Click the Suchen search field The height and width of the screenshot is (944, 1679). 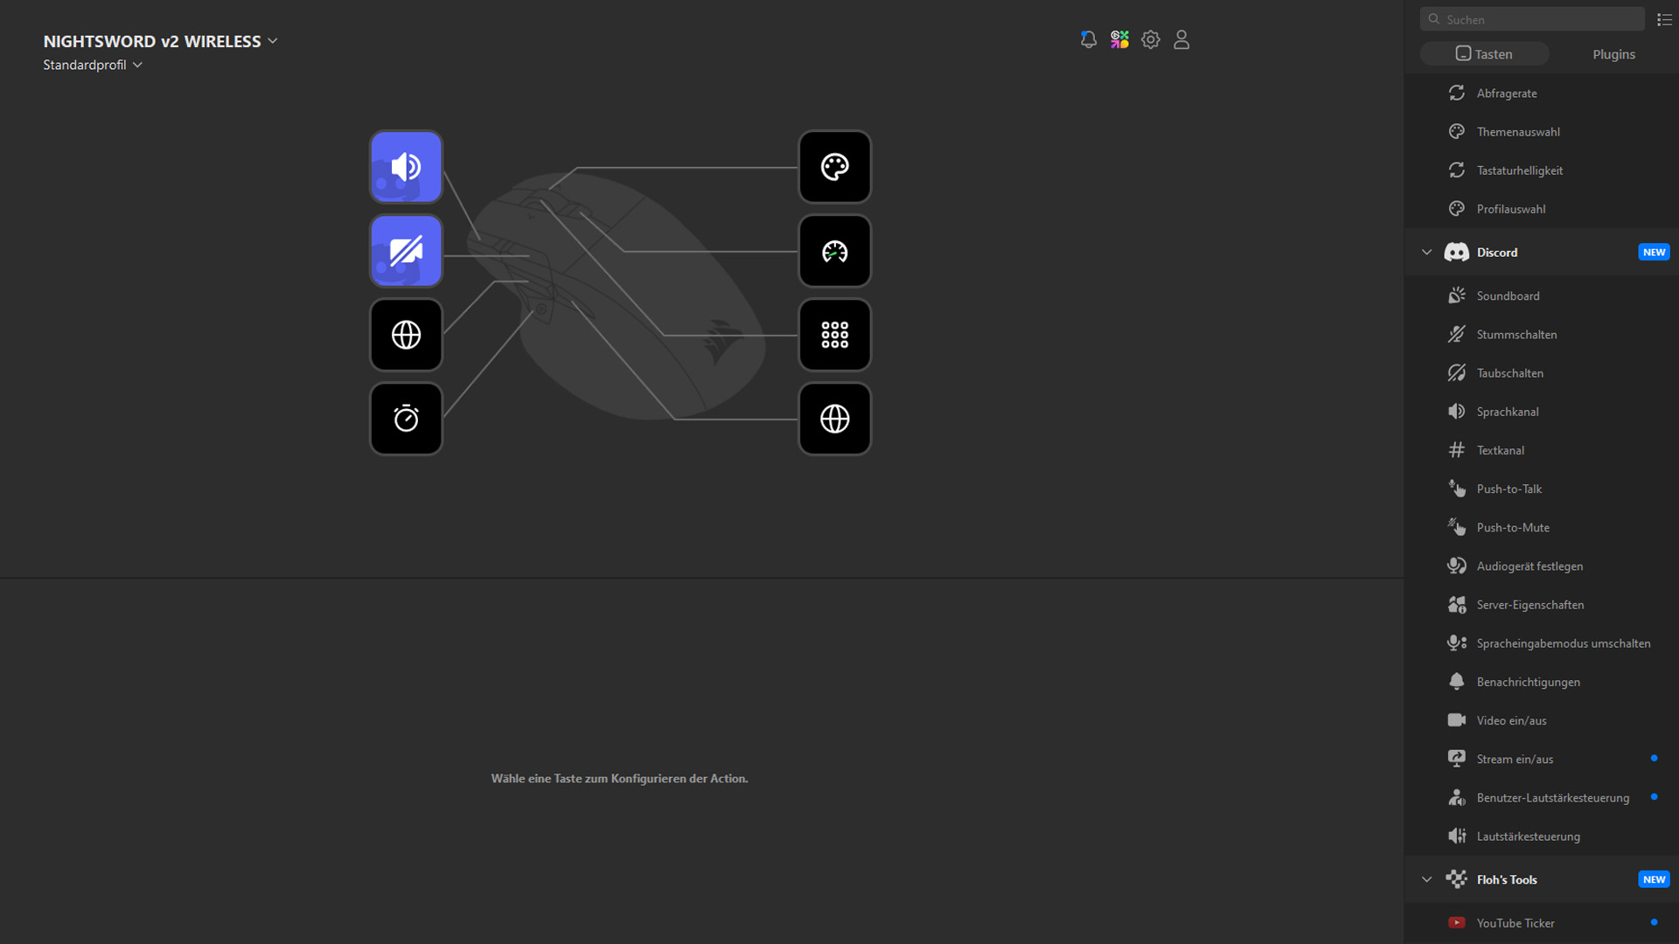tap(1532, 19)
